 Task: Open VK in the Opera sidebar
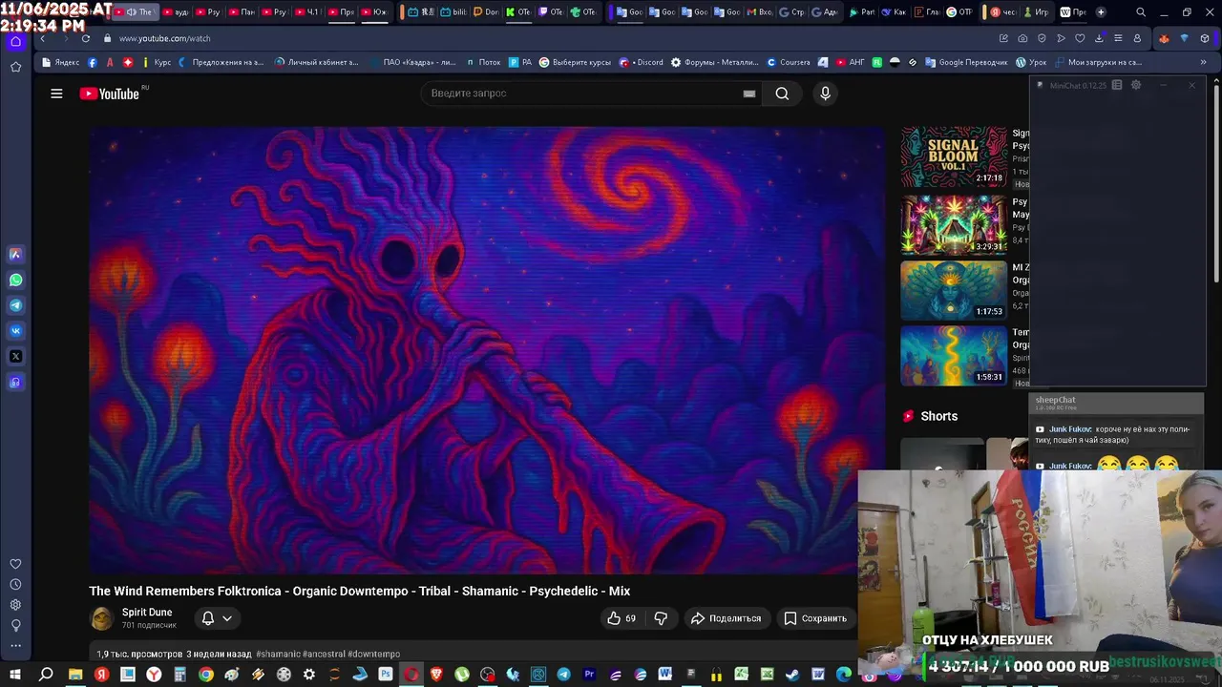click(15, 331)
